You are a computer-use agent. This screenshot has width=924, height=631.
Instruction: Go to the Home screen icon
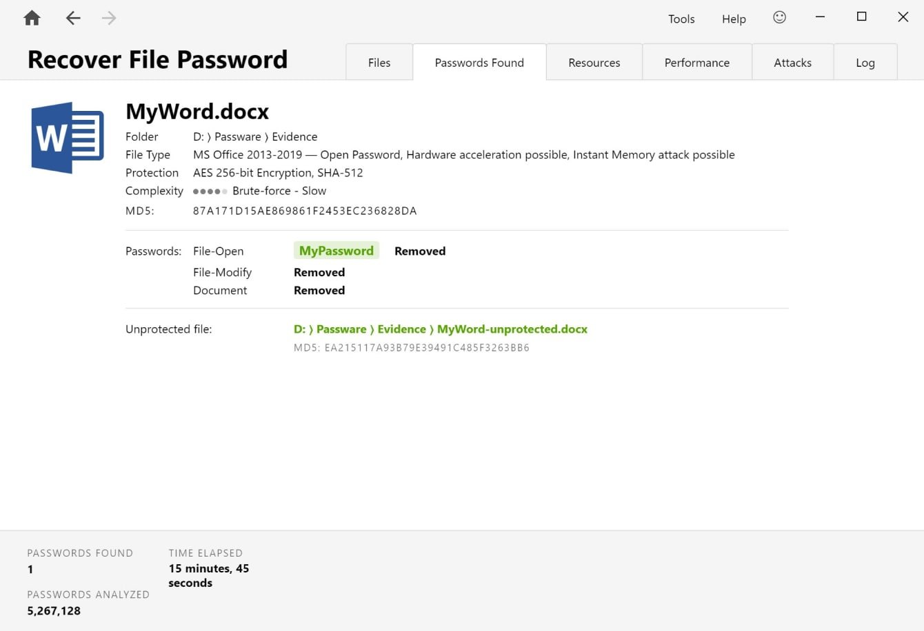click(32, 19)
